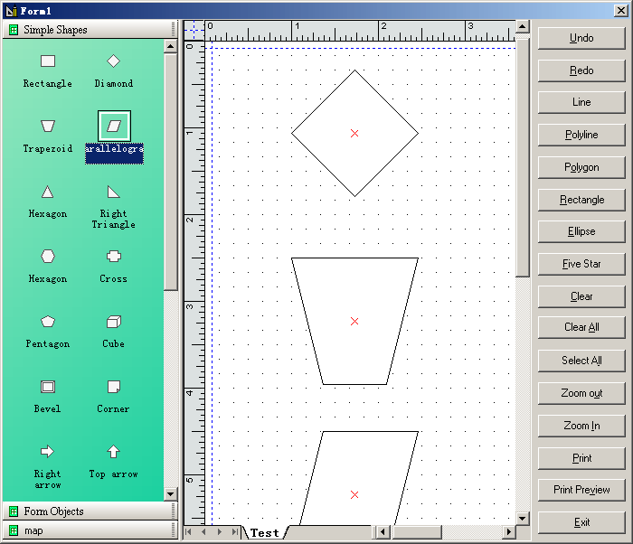Click the map grid icon
This screenshot has width=633, height=544.
(14, 530)
